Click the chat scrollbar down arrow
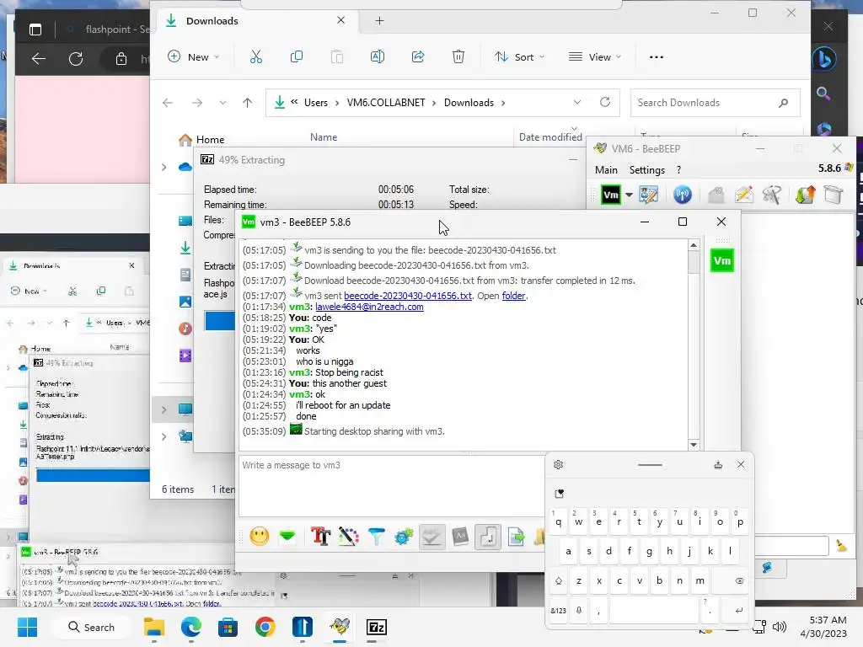This screenshot has height=647, width=863. pos(694,445)
